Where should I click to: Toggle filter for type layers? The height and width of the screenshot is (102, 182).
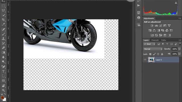[167, 44]
